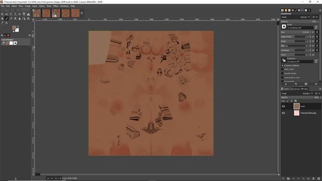Select the Move tool in toolbox
Image resolution: width=322 pixels, height=181 pixels.
[x=2, y=14]
